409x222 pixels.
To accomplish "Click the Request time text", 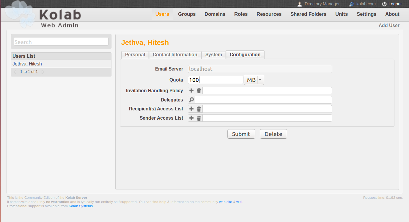I will click(x=383, y=198).
